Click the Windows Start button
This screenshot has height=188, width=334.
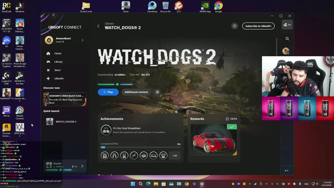coord(133,184)
